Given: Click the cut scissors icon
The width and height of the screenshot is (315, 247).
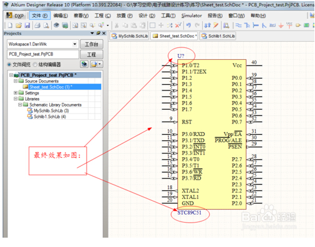Looking at the screenshot, I should coord(117,26).
